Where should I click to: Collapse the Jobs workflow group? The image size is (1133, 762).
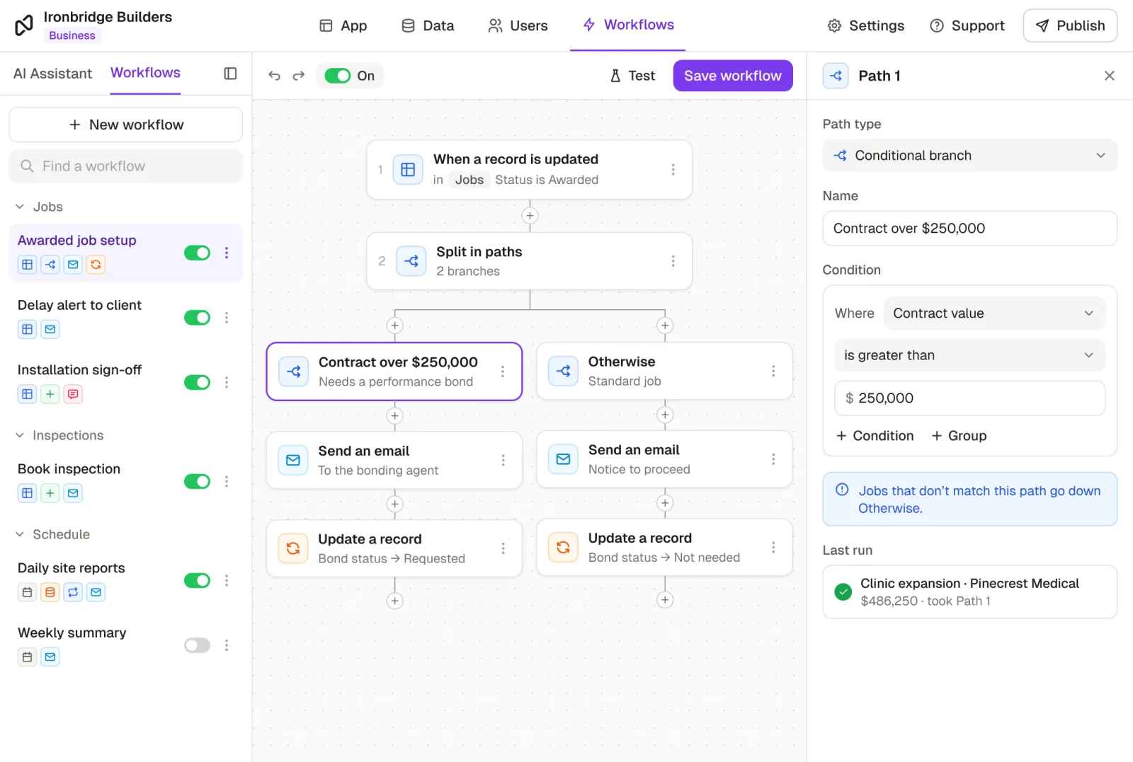click(x=20, y=207)
